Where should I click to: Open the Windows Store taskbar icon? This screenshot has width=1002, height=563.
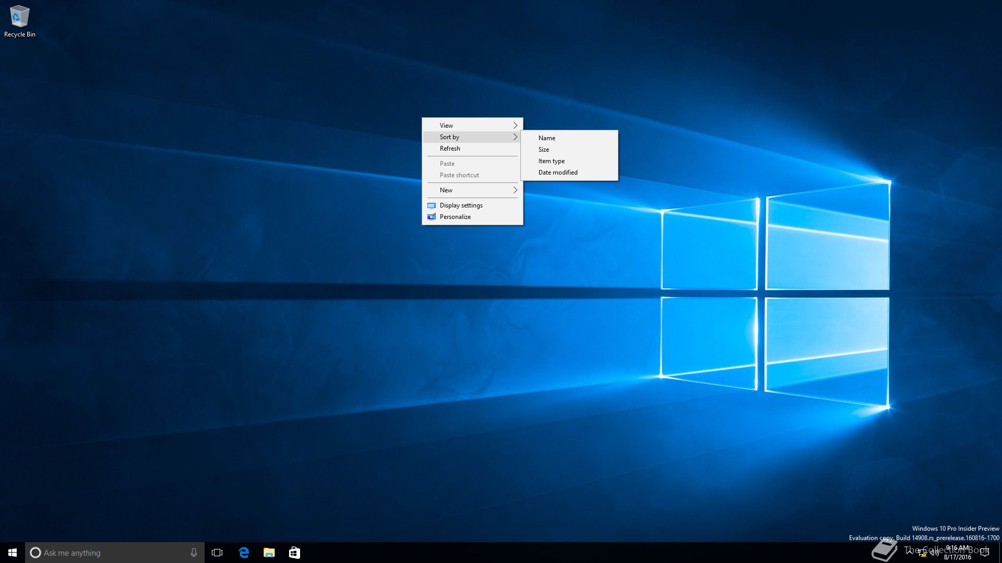[x=295, y=553]
